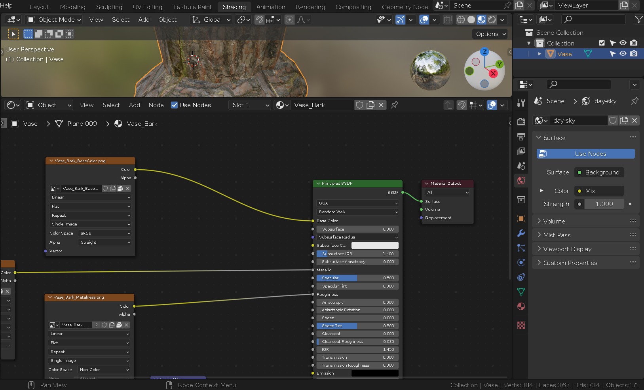The height and width of the screenshot is (390, 644).
Task: Open the Modifiers wrench properties tab
Action: (521, 233)
